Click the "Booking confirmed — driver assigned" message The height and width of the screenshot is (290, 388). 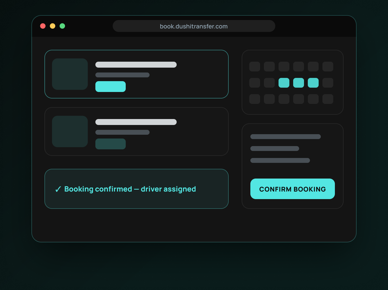(130, 189)
